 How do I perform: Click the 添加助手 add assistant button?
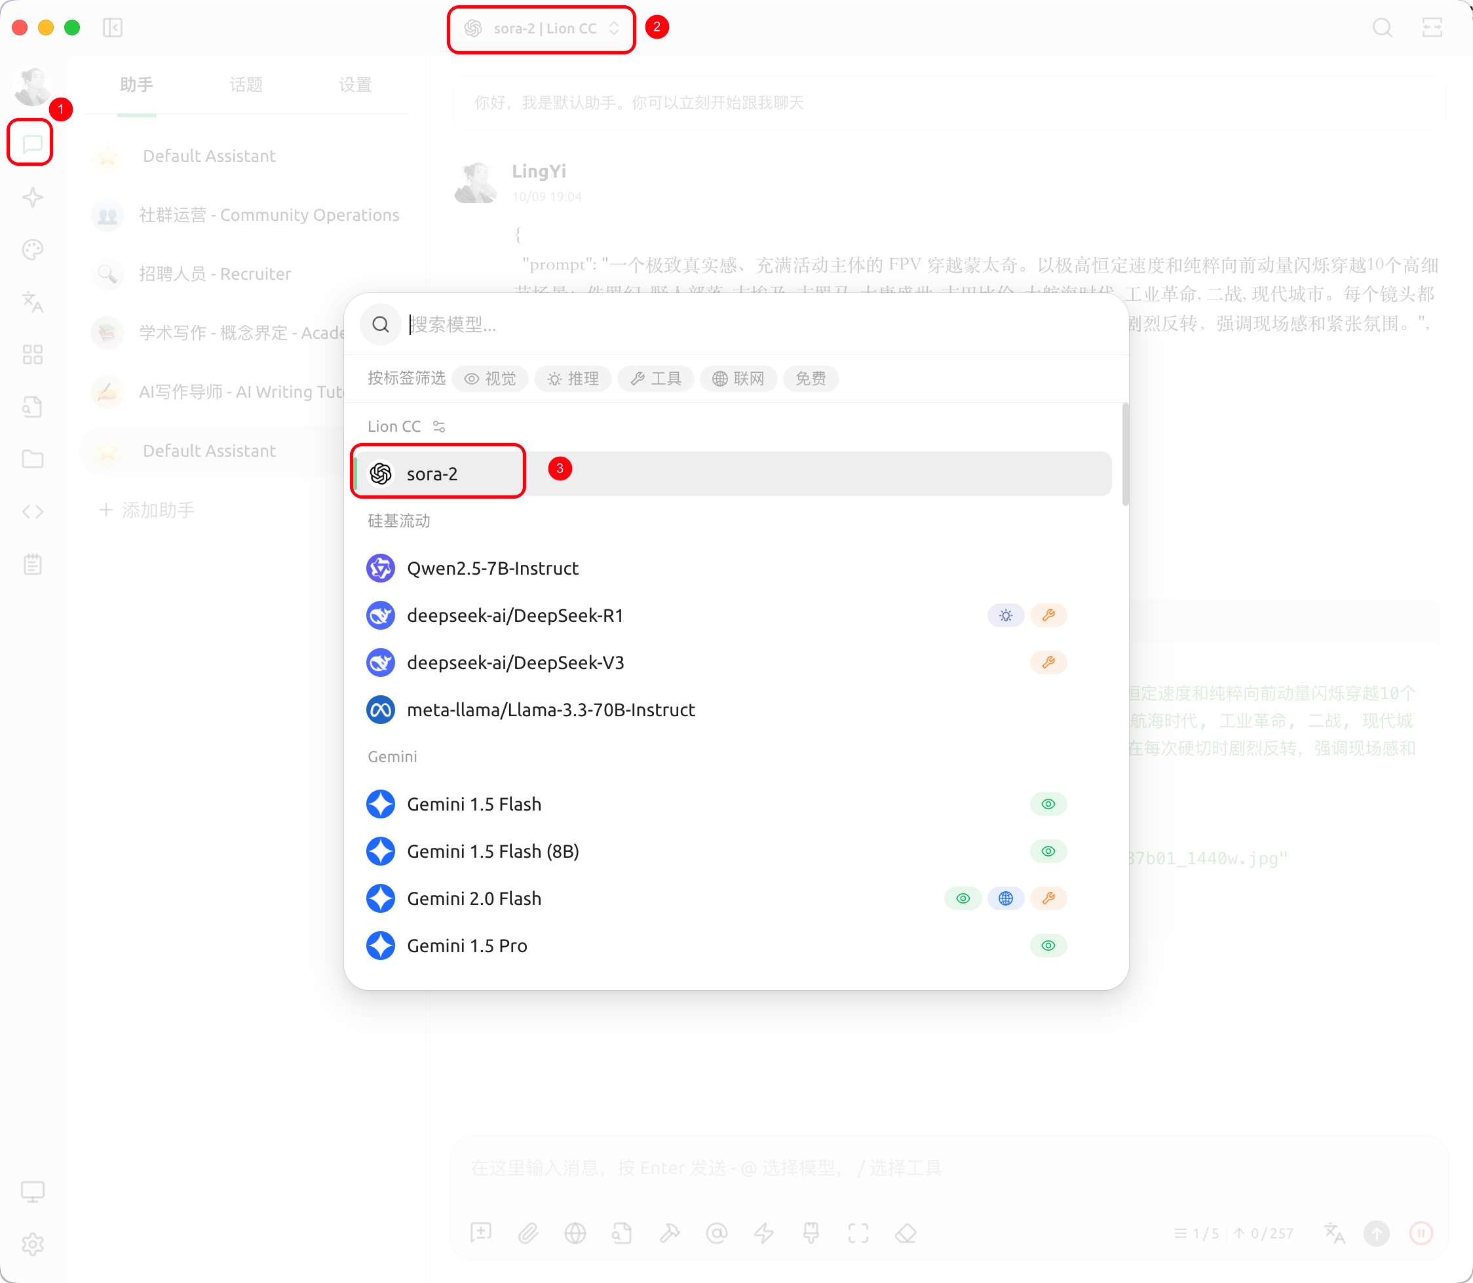pos(147,510)
